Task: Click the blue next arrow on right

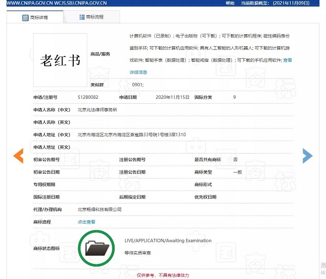Action: pos(307,156)
